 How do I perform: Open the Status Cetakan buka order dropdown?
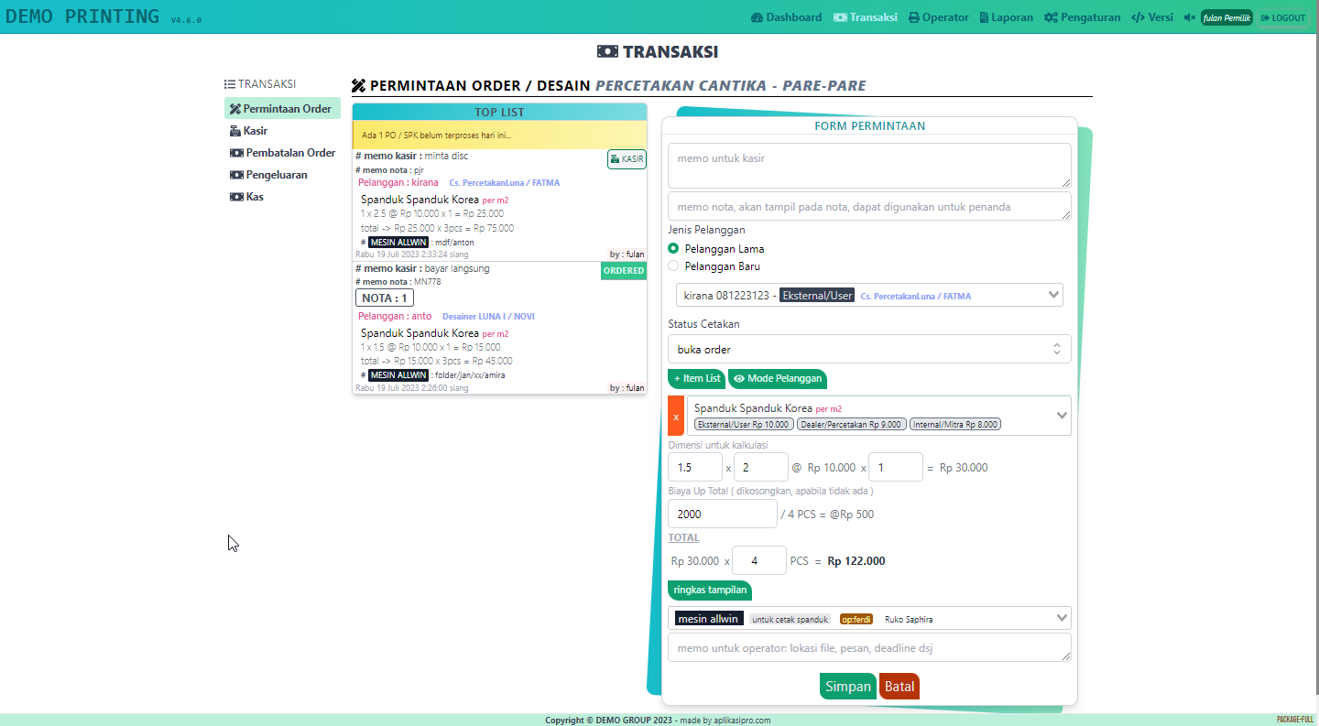coord(868,349)
